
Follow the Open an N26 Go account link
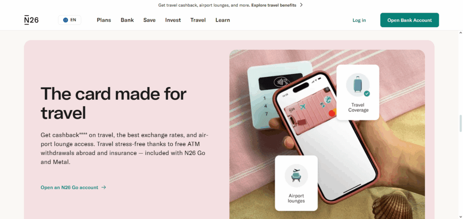click(x=69, y=187)
